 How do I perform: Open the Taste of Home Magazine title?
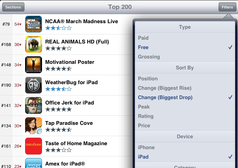76,143
